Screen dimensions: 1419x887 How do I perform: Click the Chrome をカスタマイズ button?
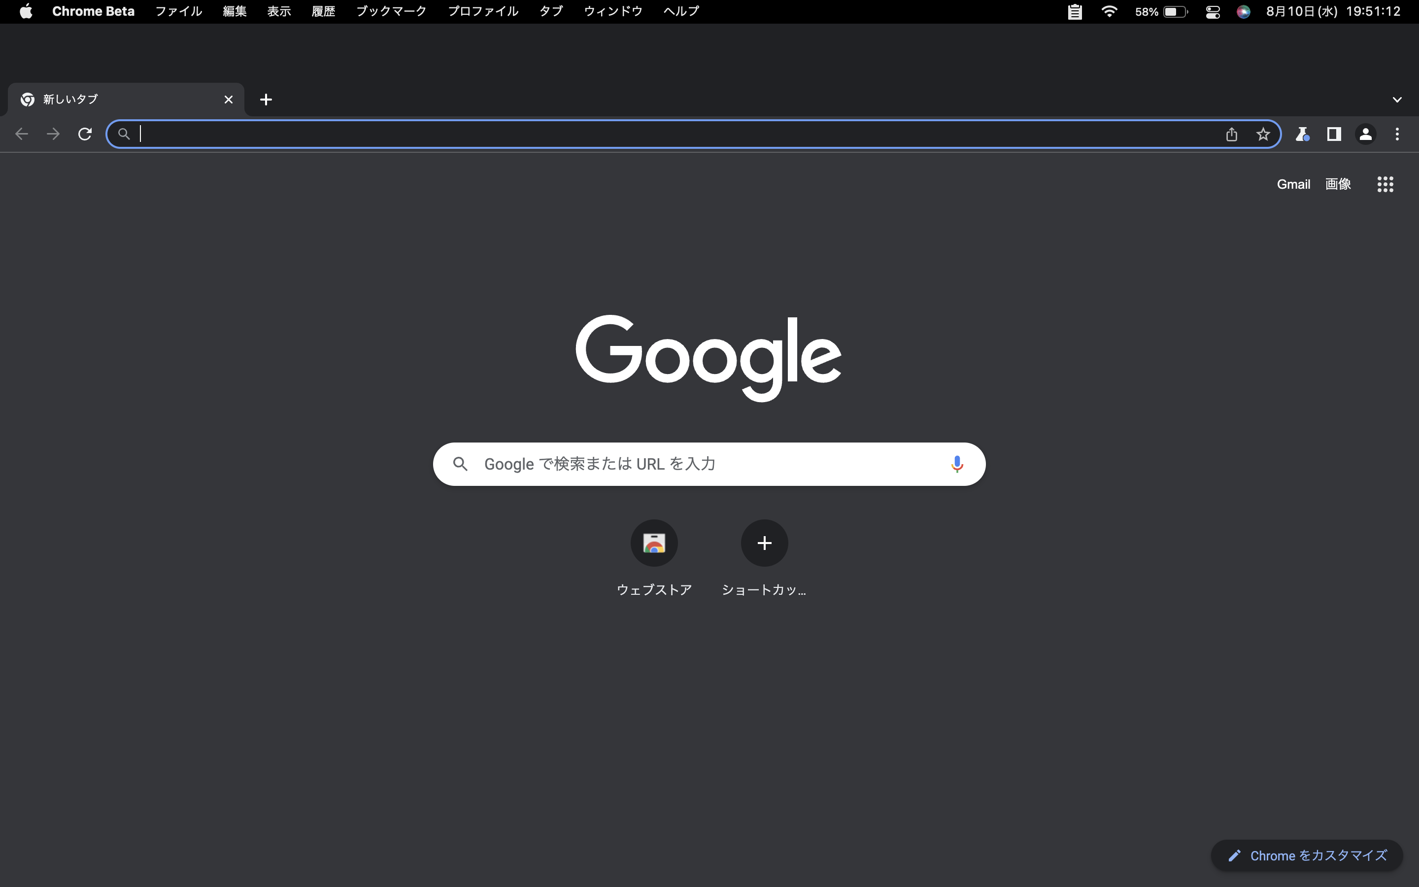1307,855
